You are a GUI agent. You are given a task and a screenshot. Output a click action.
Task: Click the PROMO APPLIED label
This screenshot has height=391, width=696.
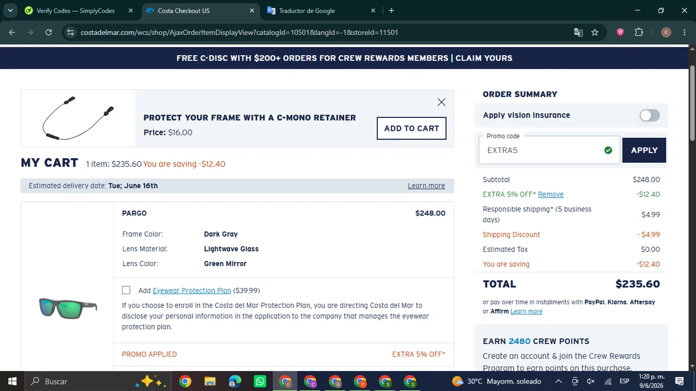149,354
